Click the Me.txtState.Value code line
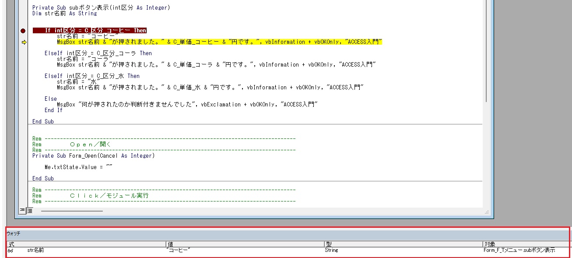The height and width of the screenshot is (258, 572). tap(78, 167)
